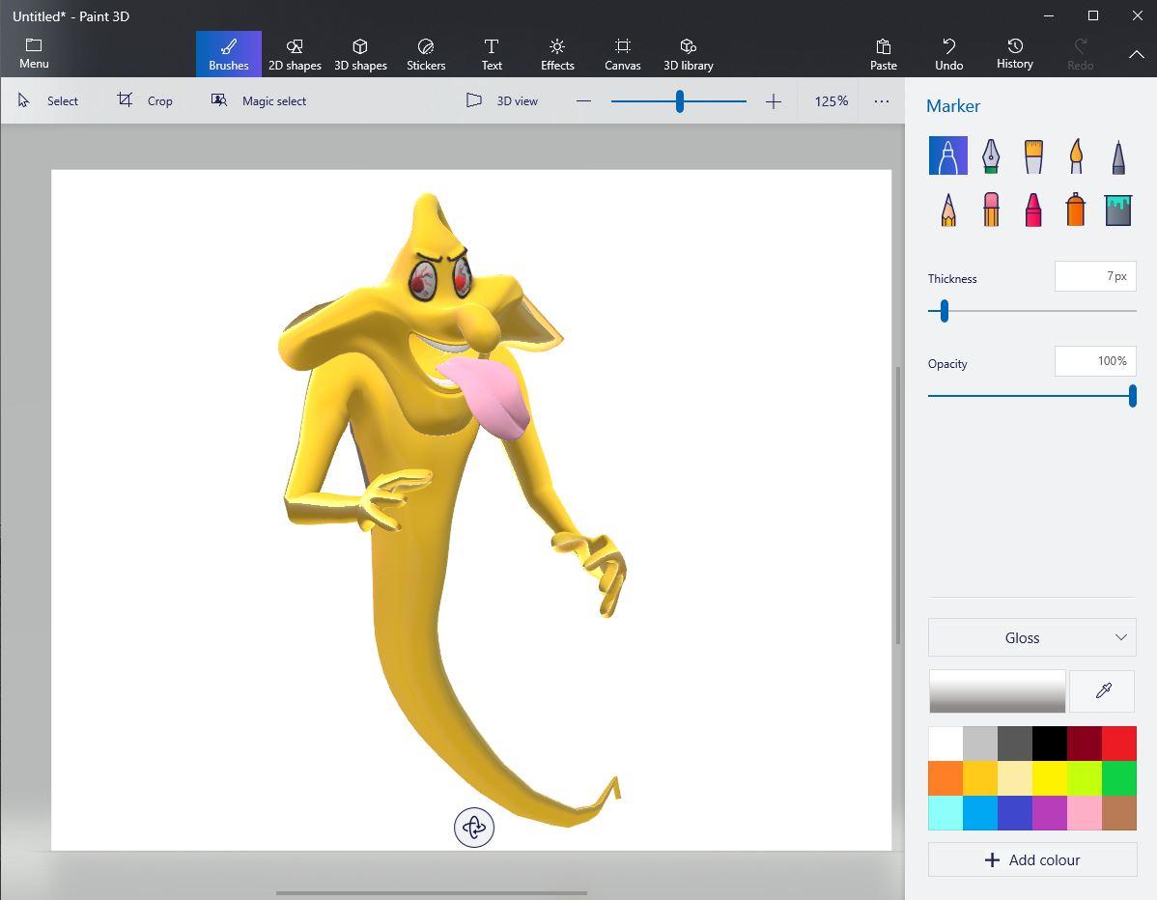
Task: Click the rotate handle below the genie
Action: pyautogui.click(x=474, y=827)
